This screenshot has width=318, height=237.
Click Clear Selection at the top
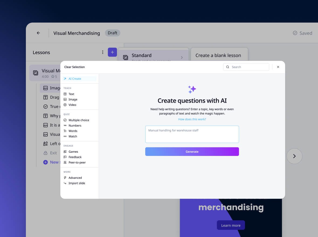(x=74, y=67)
